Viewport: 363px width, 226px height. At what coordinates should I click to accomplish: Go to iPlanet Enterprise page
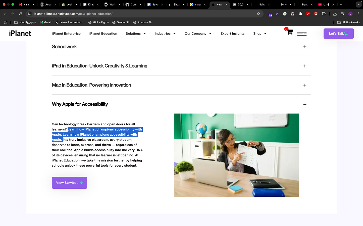click(x=66, y=34)
